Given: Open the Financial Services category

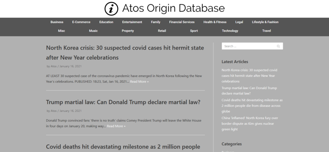Looking at the screenshot, I should click(182, 22).
